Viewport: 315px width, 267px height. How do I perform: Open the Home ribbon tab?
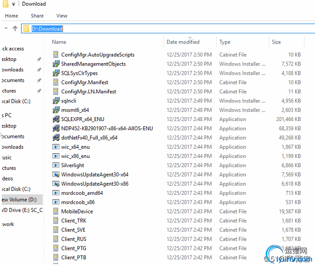(11, 16)
